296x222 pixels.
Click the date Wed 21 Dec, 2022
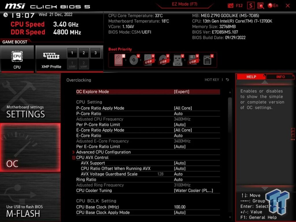click(55, 14)
